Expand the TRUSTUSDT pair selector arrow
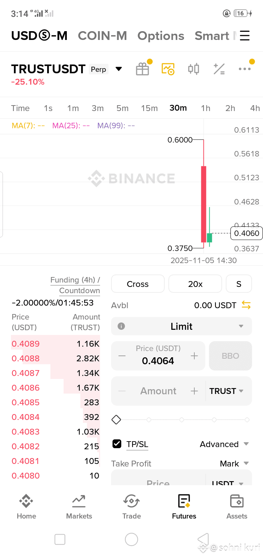The width and height of the screenshot is (263, 557). 119,69
